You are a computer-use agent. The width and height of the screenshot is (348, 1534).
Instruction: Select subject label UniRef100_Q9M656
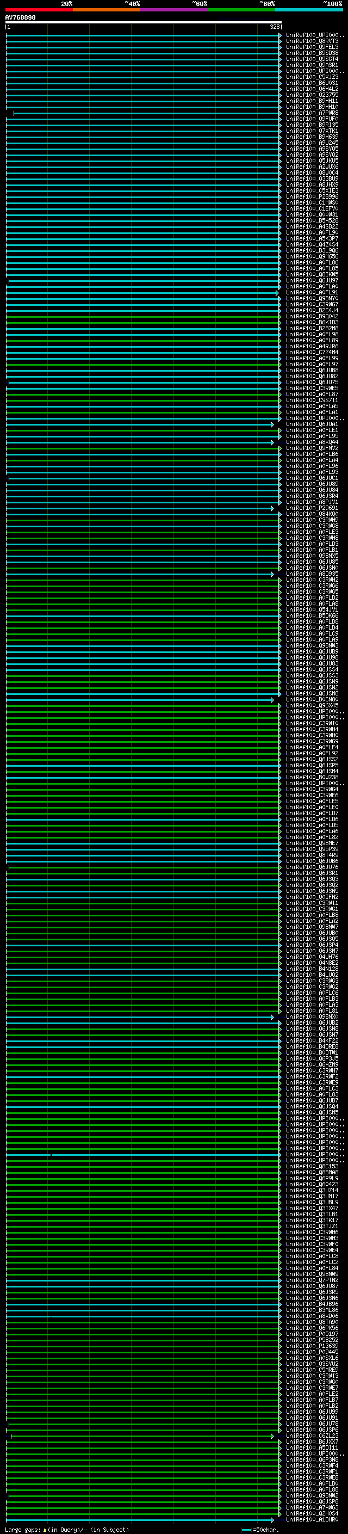(312, 256)
